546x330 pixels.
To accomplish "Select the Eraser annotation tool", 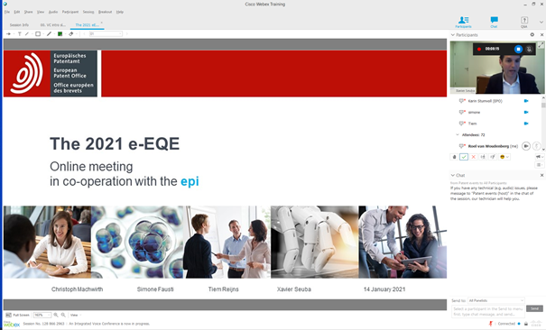I will (71, 33).
